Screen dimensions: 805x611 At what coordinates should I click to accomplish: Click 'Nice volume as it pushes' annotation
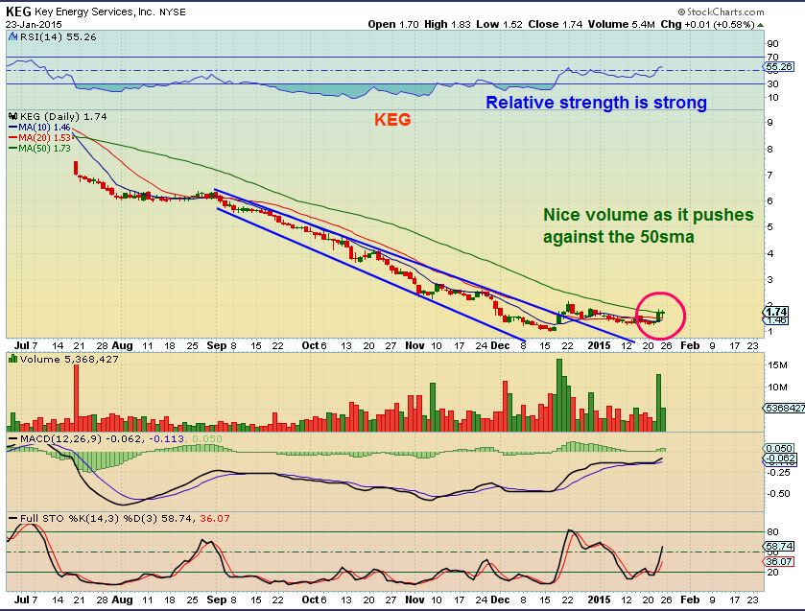point(649,215)
